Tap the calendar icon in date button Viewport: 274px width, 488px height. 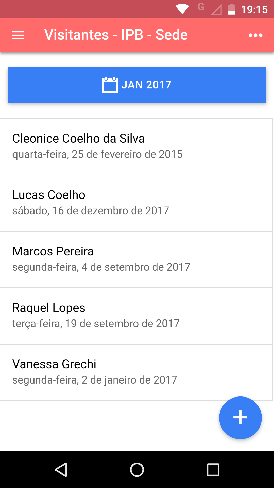coord(110,85)
